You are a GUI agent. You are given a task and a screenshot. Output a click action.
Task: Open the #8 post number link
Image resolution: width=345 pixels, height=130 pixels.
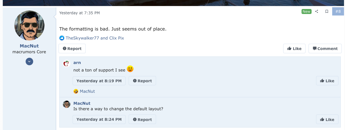338,11
